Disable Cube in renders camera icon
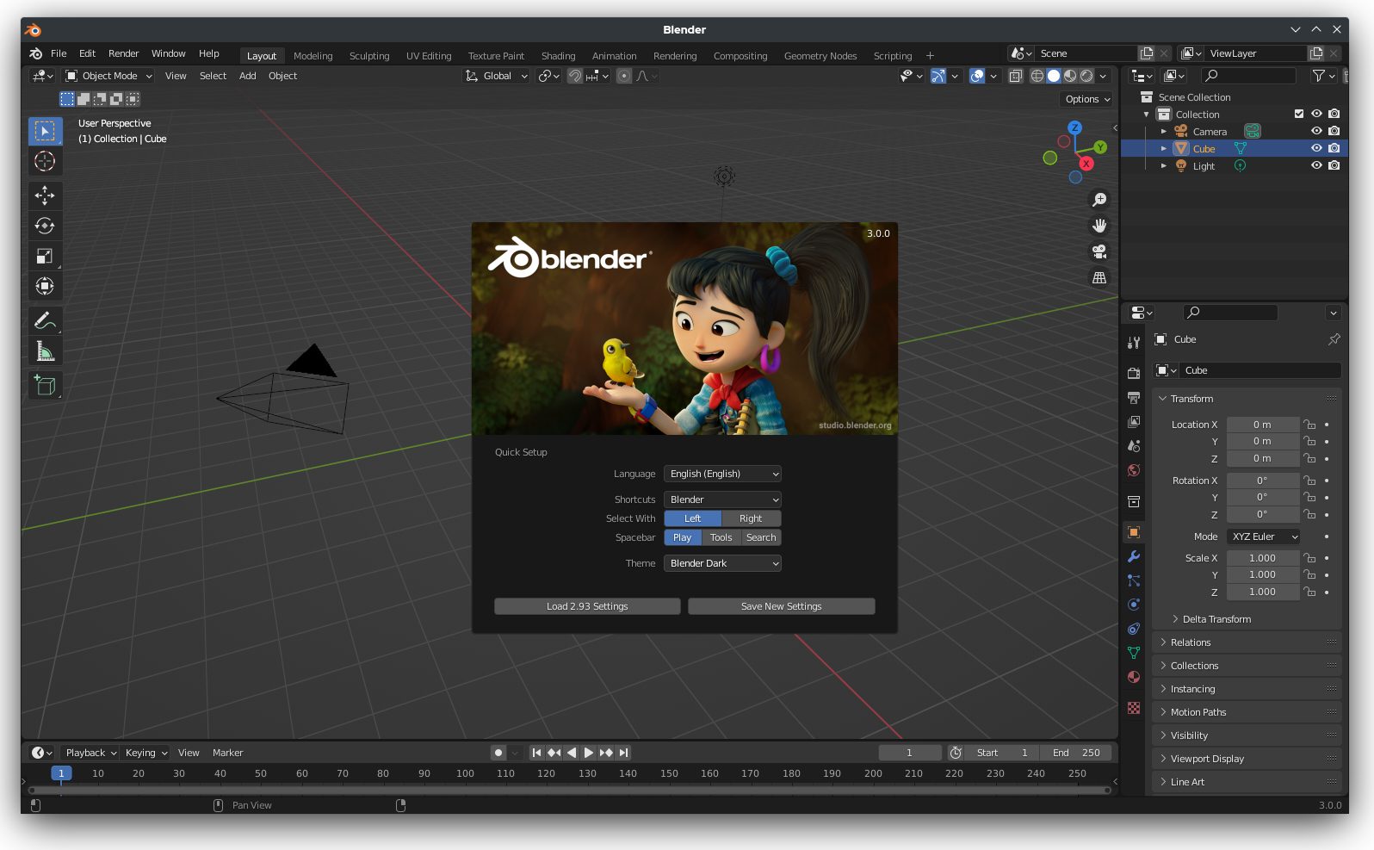1374x850 pixels. pyautogui.click(x=1334, y=148)
